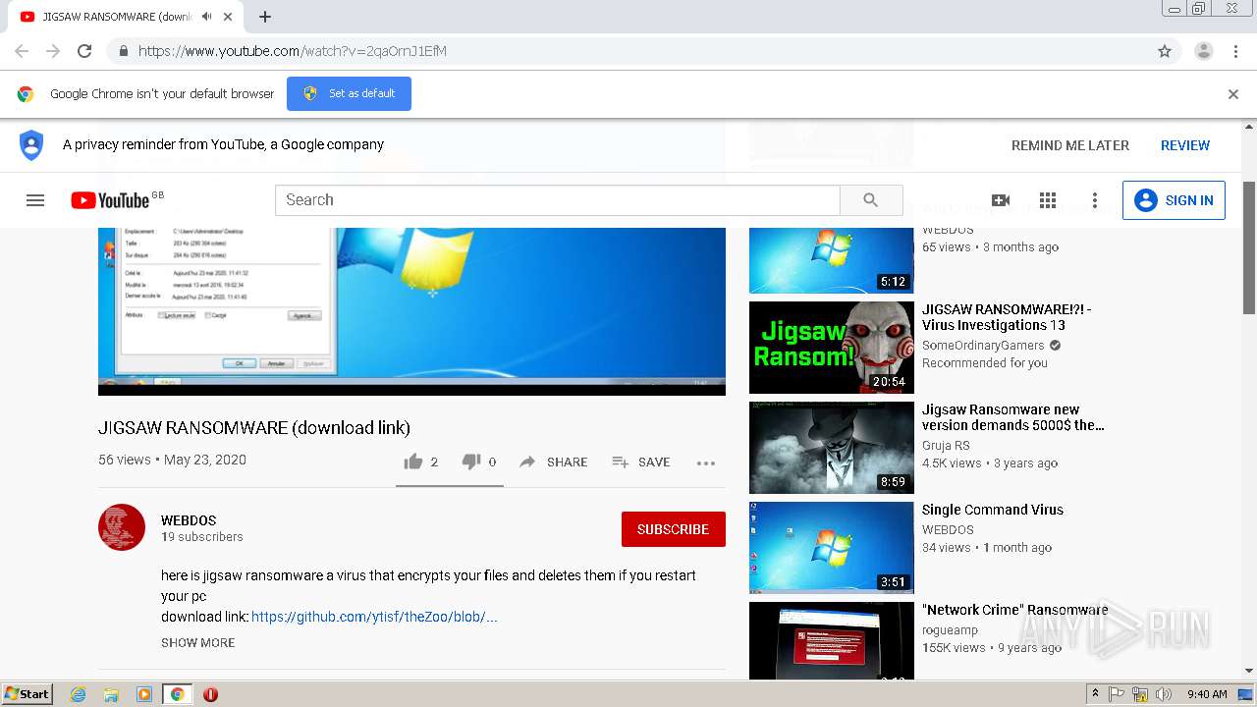Open Windows Media Player taskbar icon
This screenshot has width=1257, height=707.
pyautogui.click(x=144, y=694)
